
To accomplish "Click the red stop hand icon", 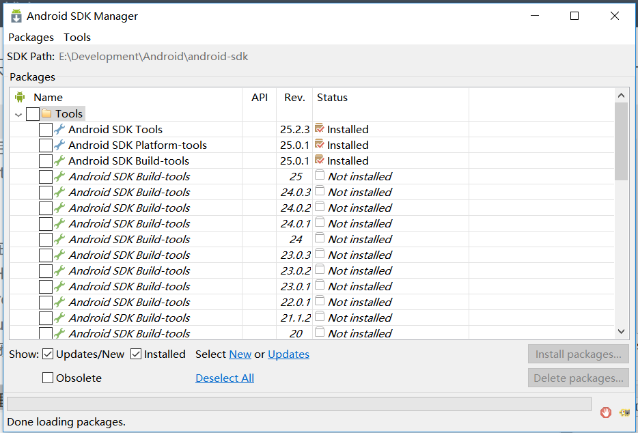I will [605, 413].
